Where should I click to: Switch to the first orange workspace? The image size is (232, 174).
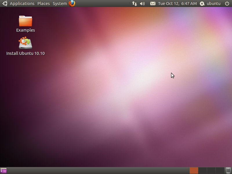coord(194,171)
